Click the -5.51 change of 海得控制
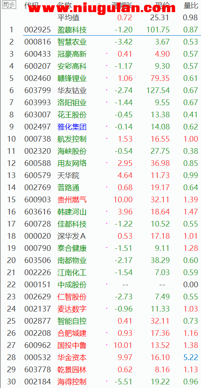201x388 pixels. point(124,382)
